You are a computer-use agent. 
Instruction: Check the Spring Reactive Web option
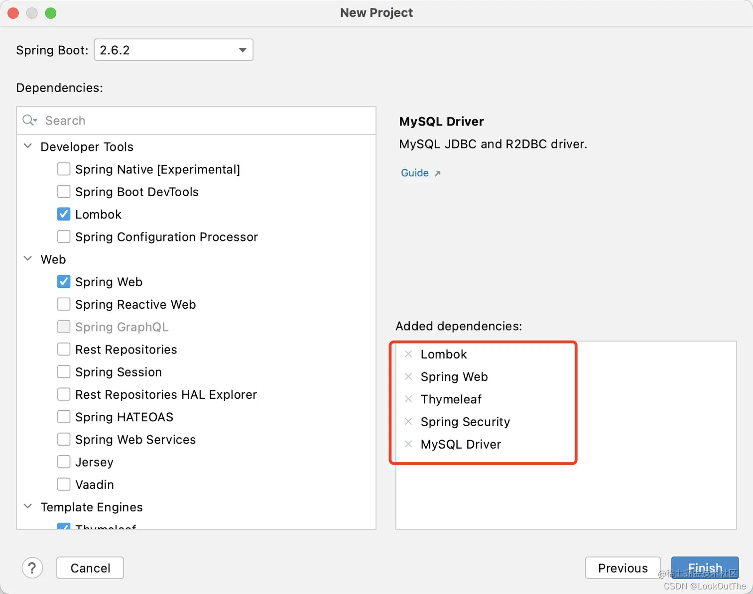point(64,304)
